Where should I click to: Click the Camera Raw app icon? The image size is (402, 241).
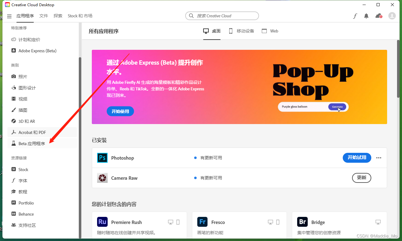102,178
